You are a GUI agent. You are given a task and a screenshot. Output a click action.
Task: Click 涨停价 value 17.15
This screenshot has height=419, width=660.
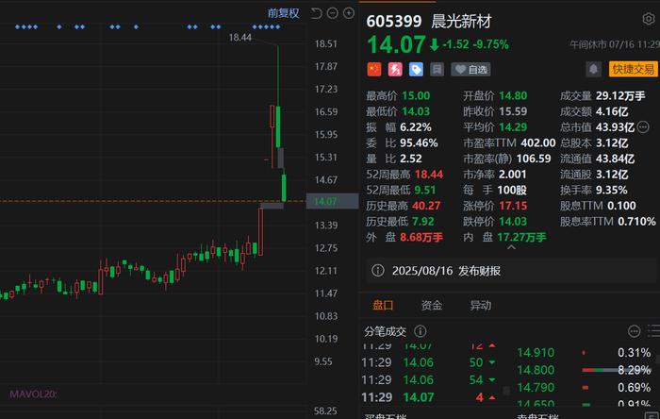click(x=513, y=206)
